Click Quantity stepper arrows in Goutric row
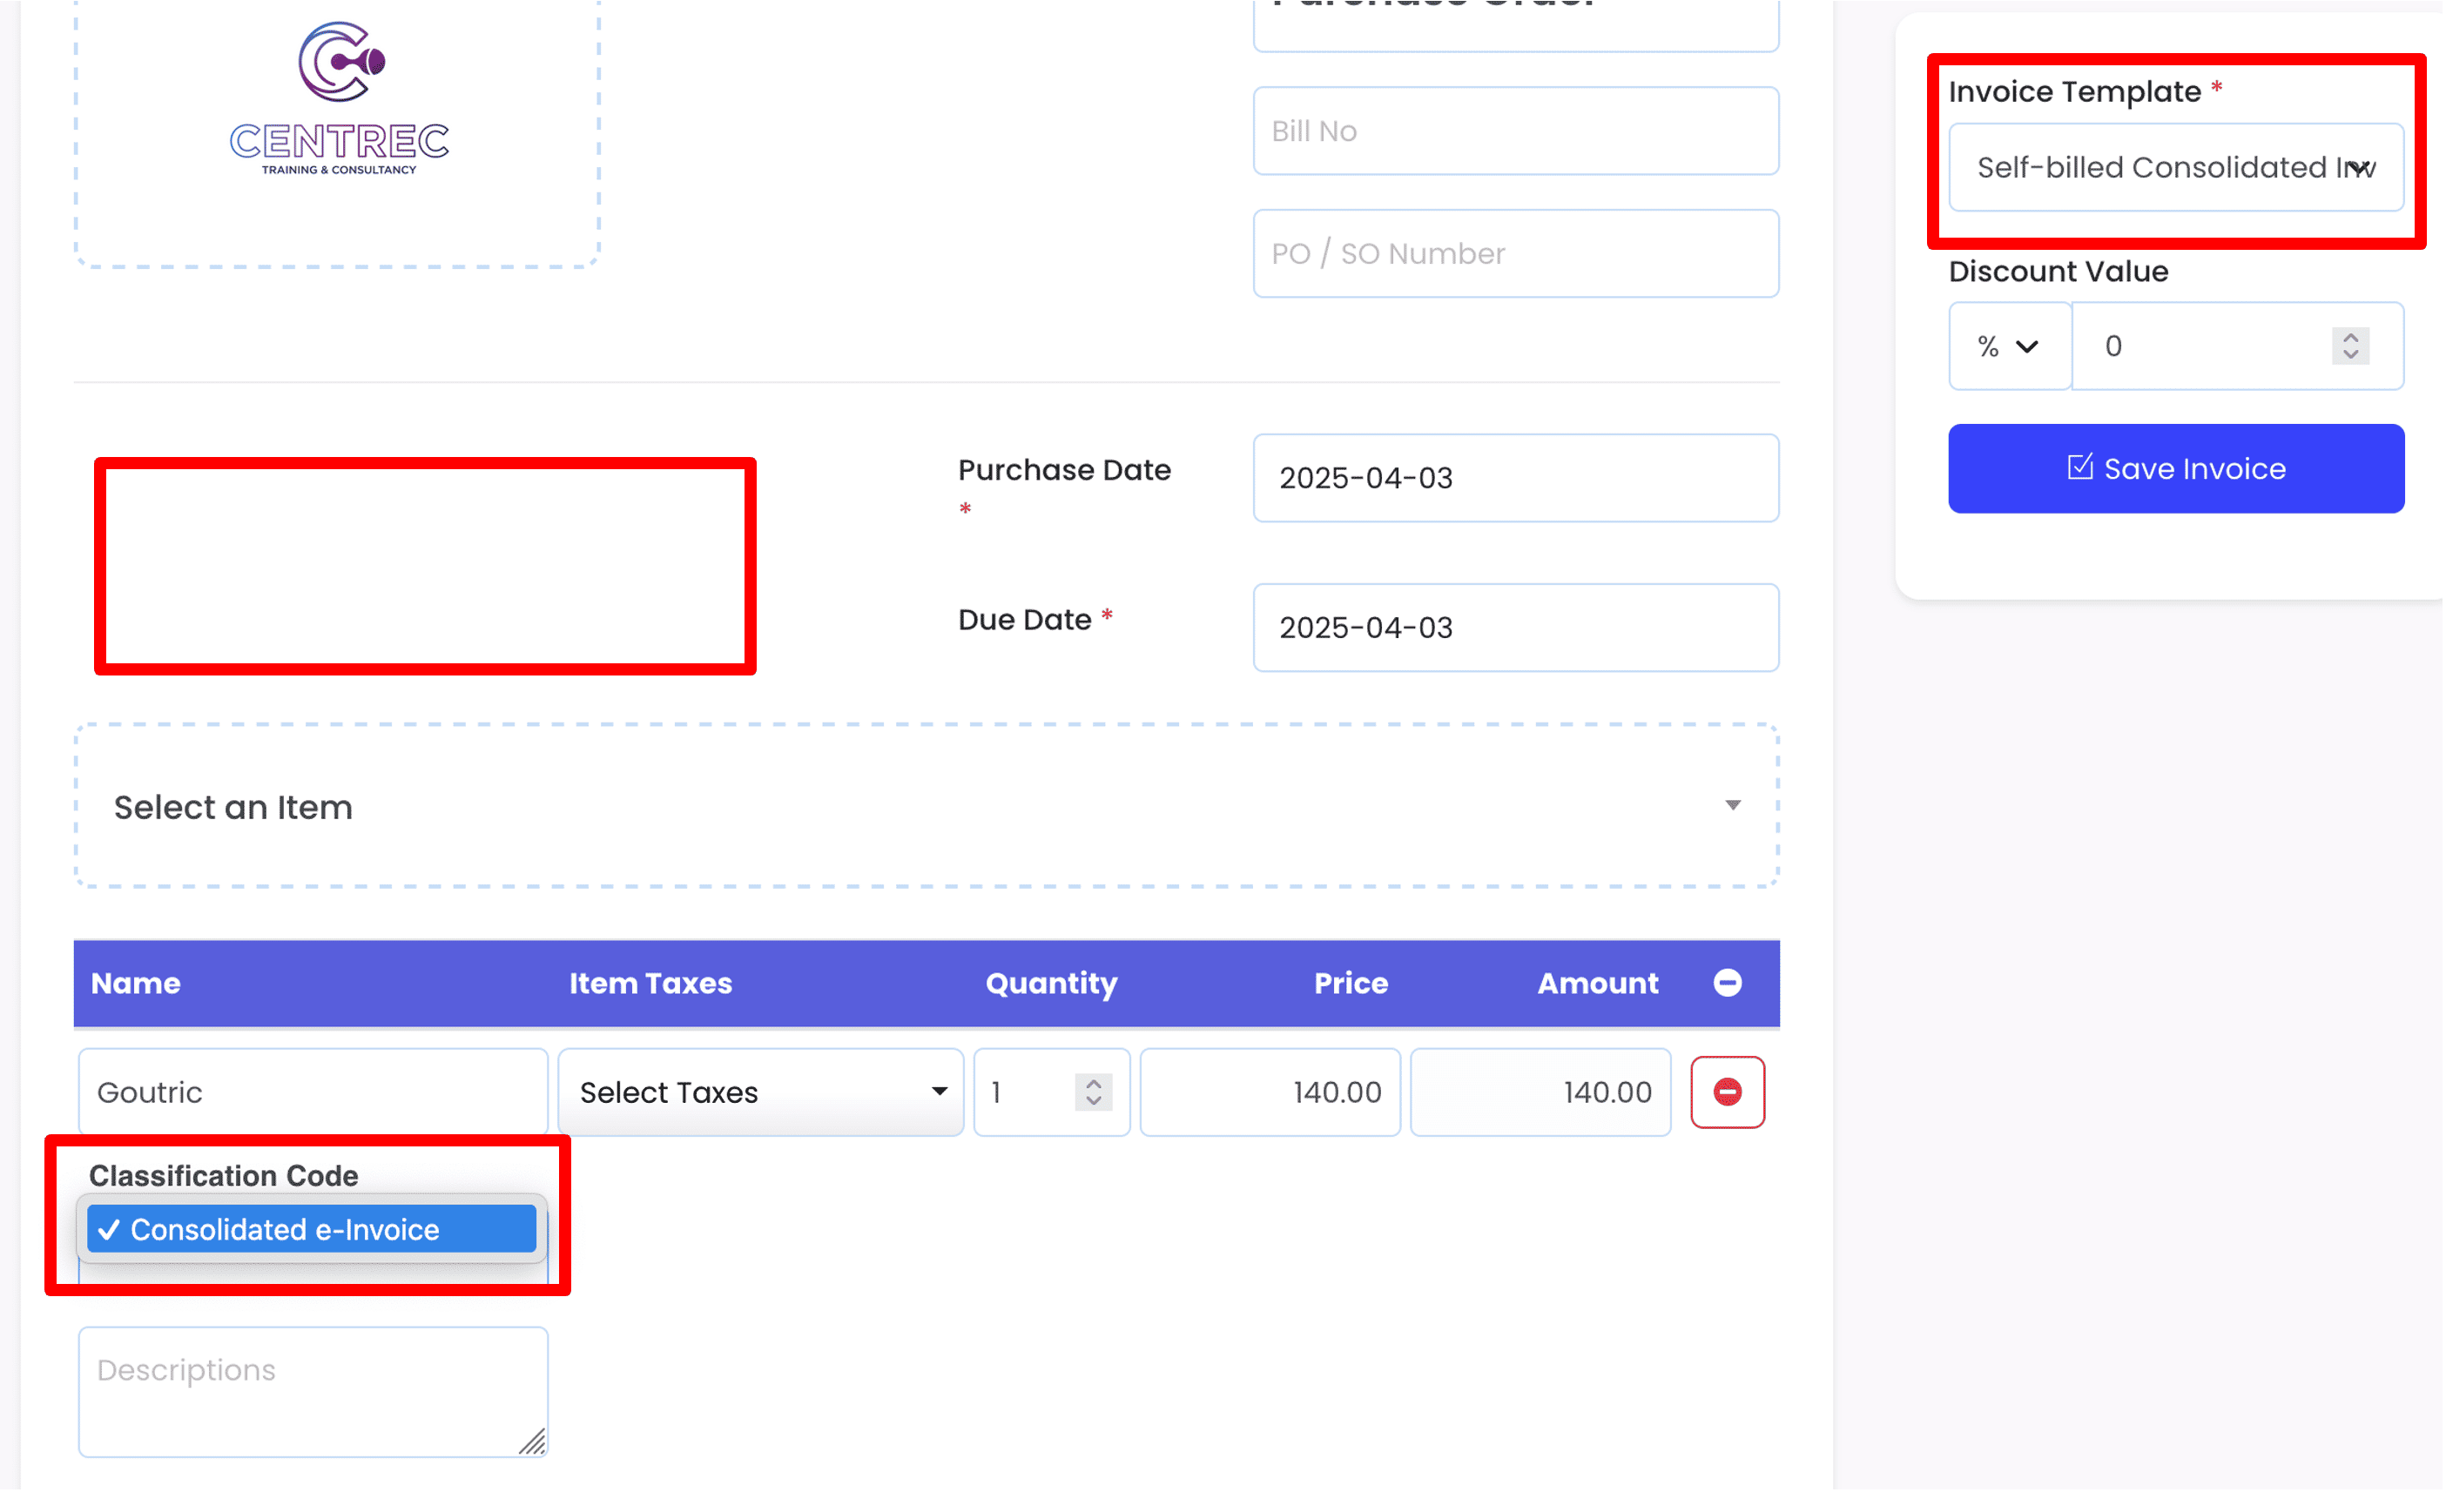Screen dimensions: 2446x1492 1093,1092
